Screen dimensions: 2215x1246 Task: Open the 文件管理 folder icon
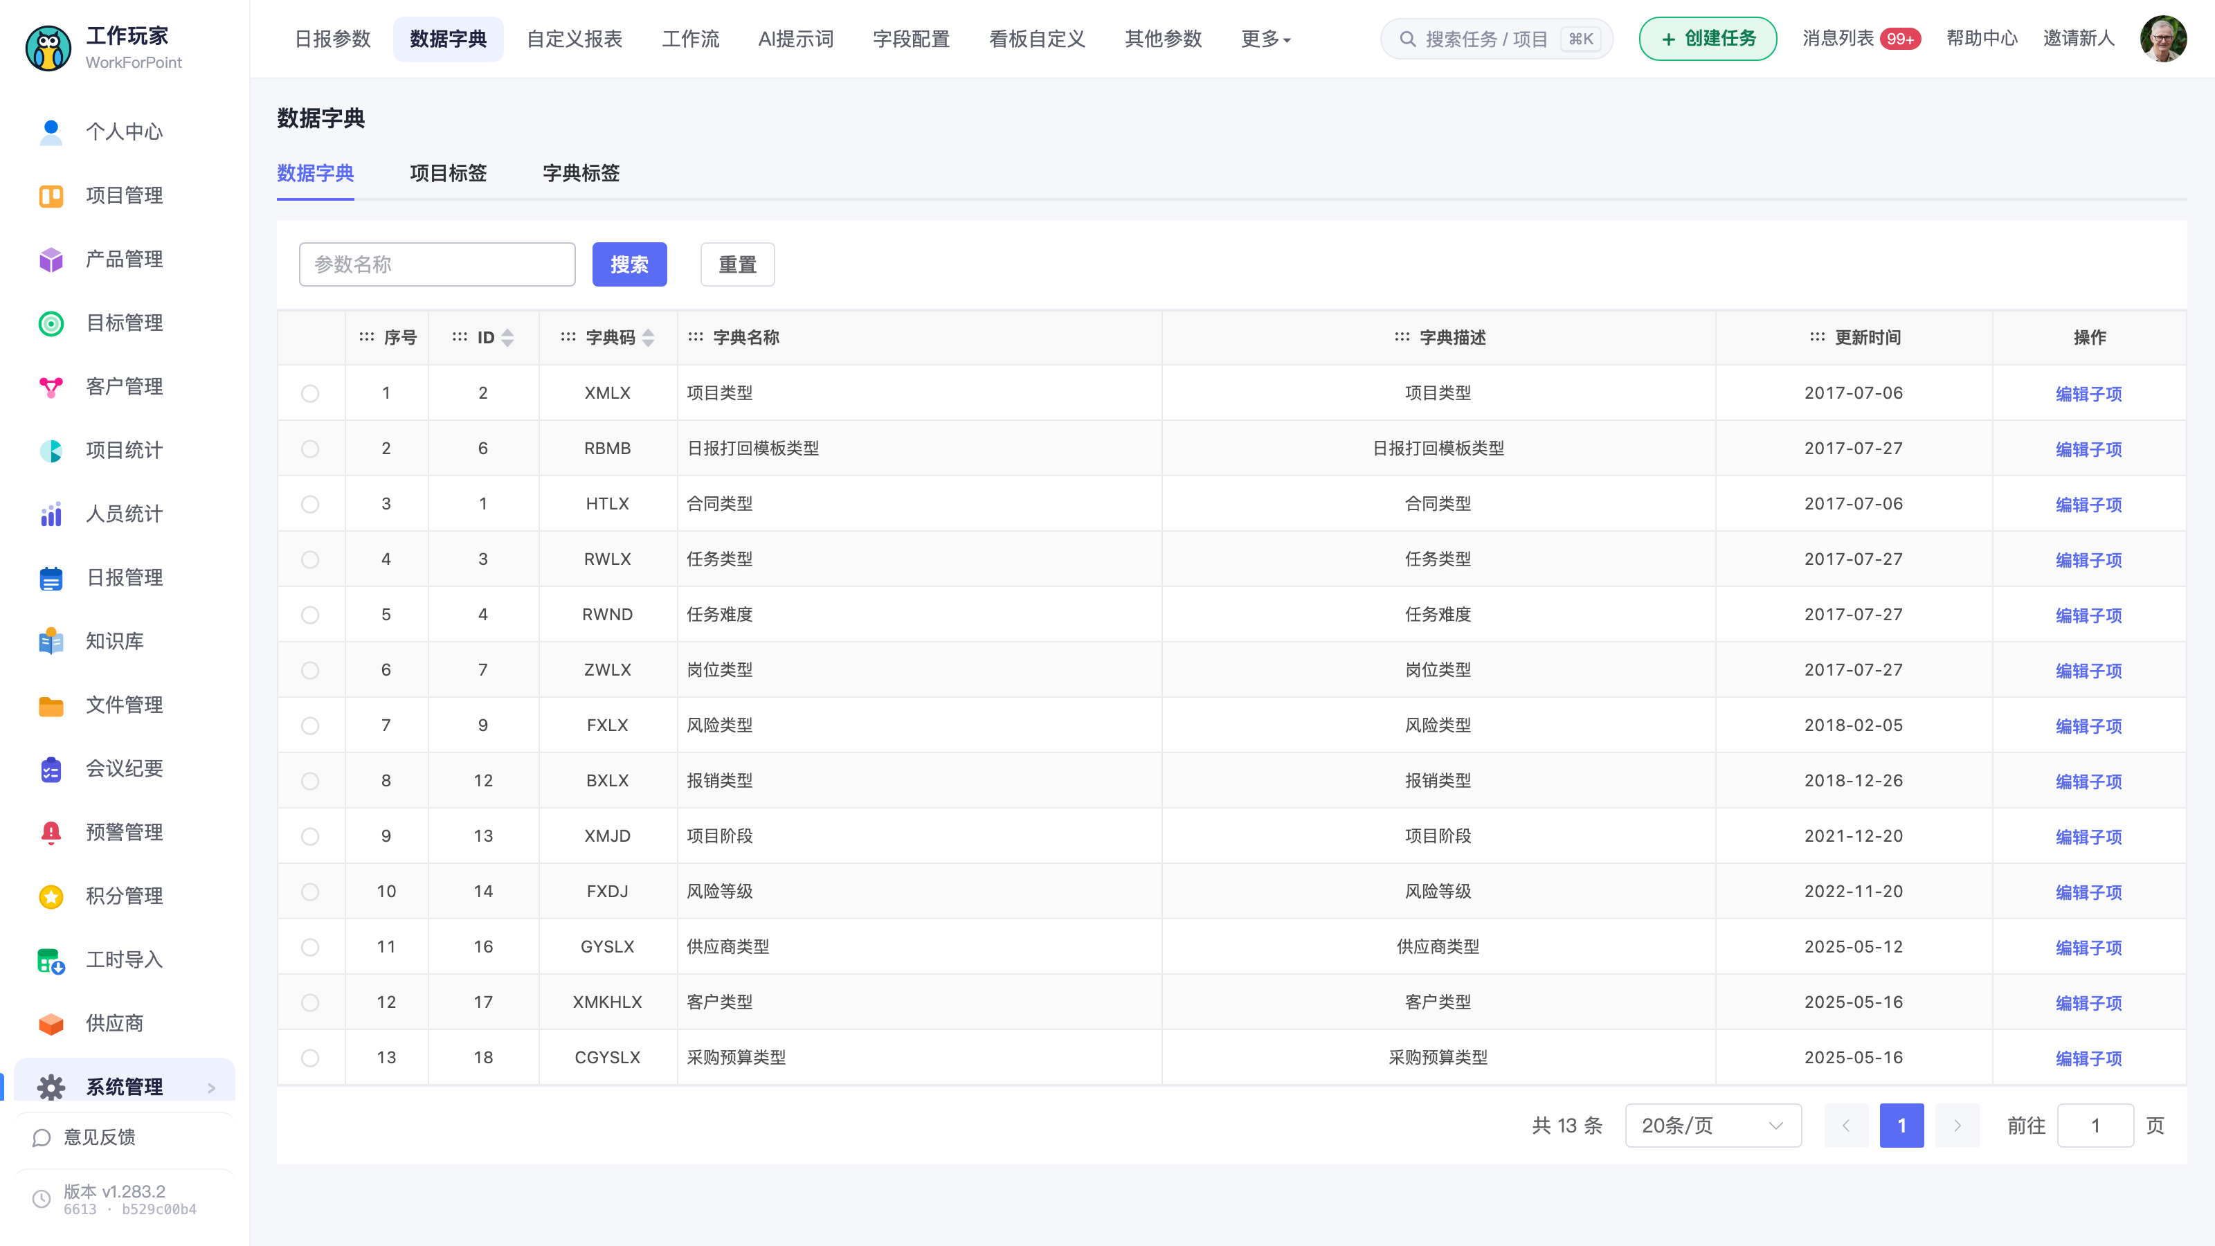[x=51, y=705]
